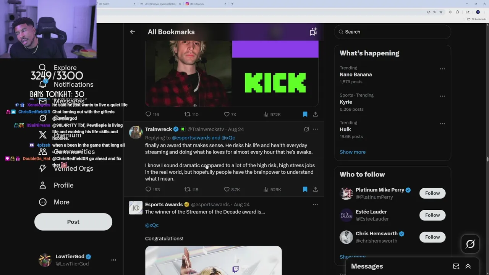Open LowTierGod account options dots
Viewport: 489px width, 275px height.
click(x=113, y=260)
